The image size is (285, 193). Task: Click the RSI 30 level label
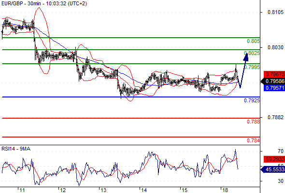(281, 181)
